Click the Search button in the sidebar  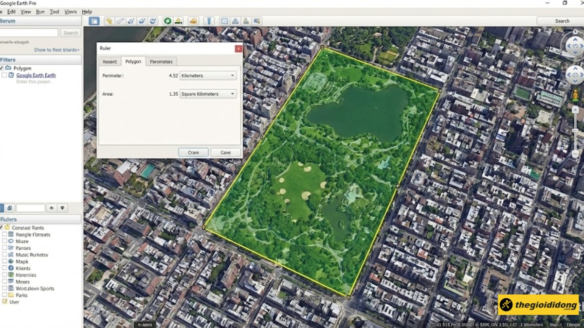tap(70, 33)
